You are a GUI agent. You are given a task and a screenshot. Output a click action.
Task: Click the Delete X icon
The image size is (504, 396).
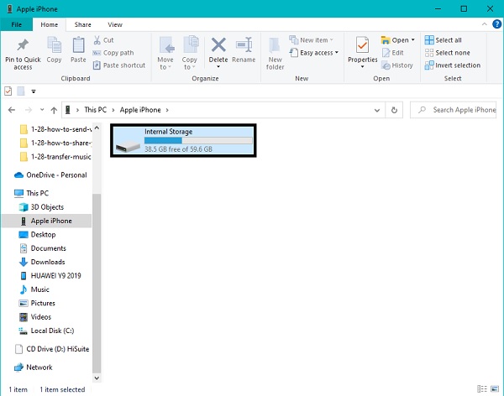(218, 45)
